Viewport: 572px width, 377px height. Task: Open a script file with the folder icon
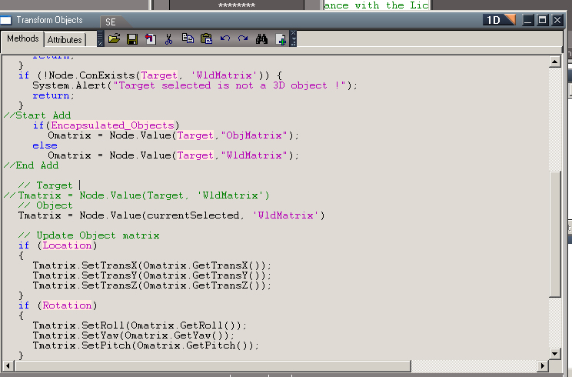pos(115,38)
